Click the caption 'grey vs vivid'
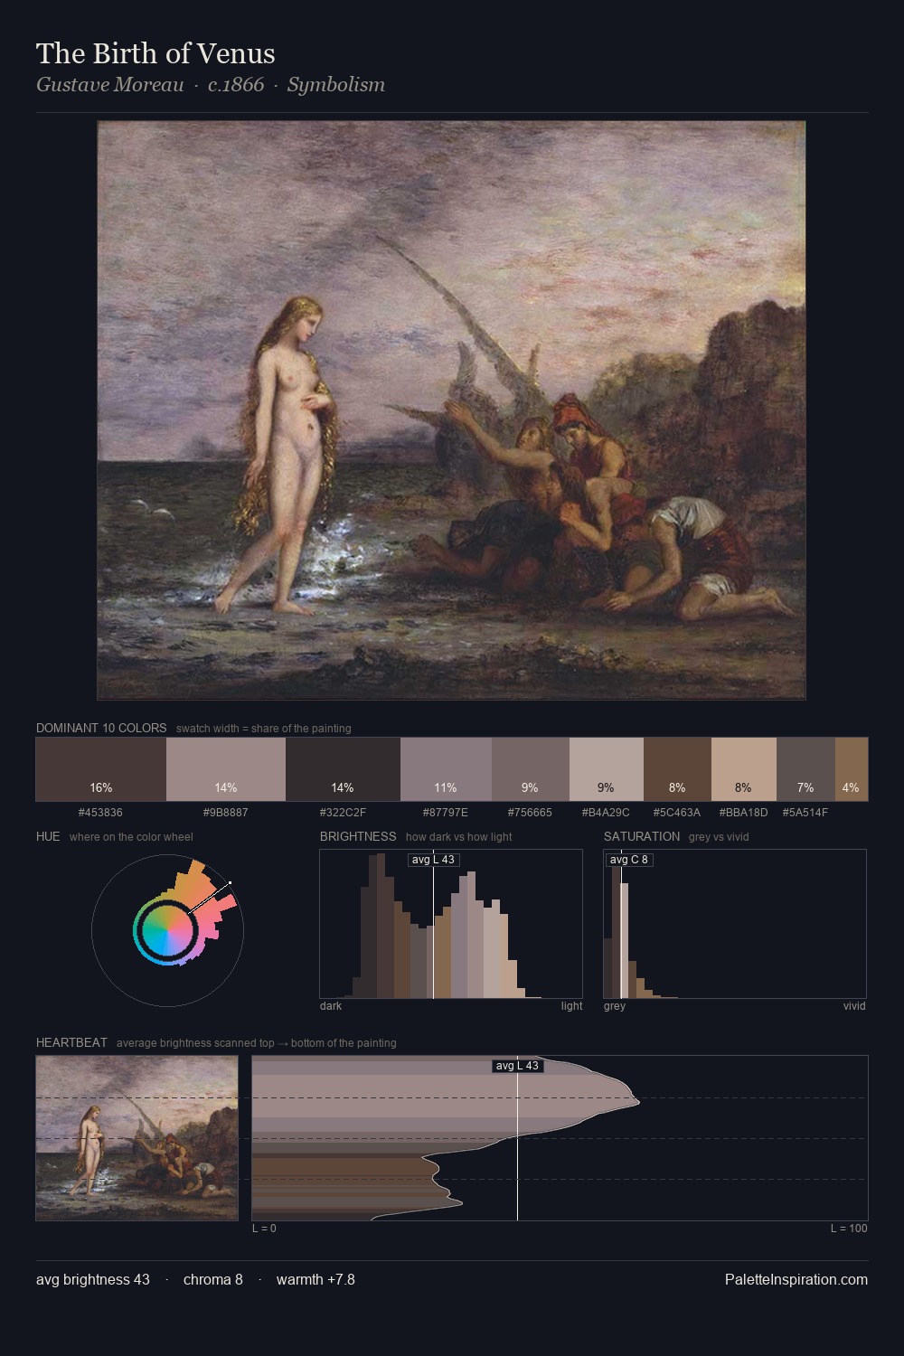Screen dimensions: 904x1356 tap(719, 837)
